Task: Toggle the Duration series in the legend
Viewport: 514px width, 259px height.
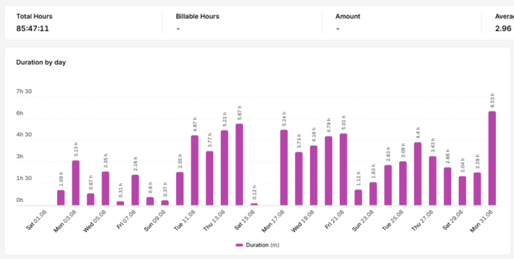Action: [258, 245]
